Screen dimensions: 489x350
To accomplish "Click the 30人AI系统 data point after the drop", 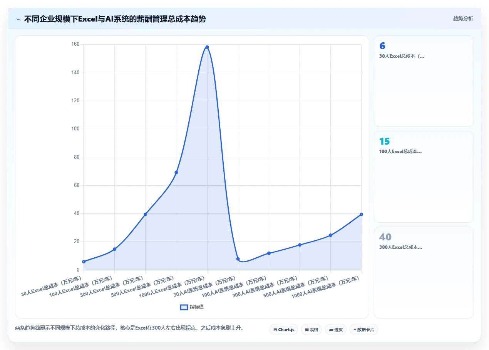I will [238, 259].
